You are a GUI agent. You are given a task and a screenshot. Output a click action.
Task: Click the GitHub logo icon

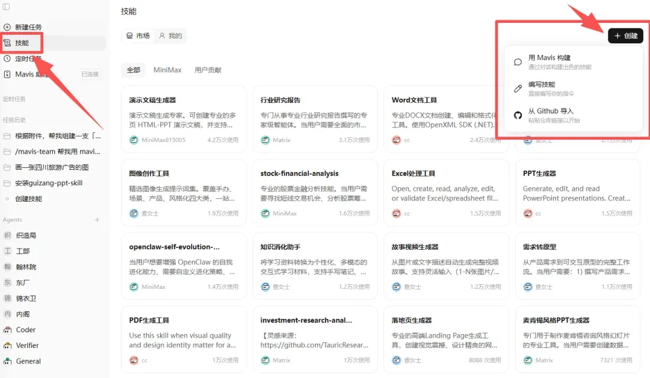point(518,115)
